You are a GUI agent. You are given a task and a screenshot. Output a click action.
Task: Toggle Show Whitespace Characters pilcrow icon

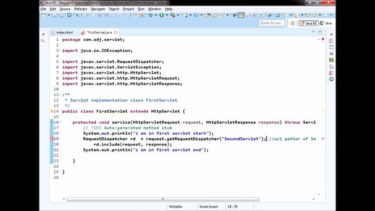click(261, 15)
